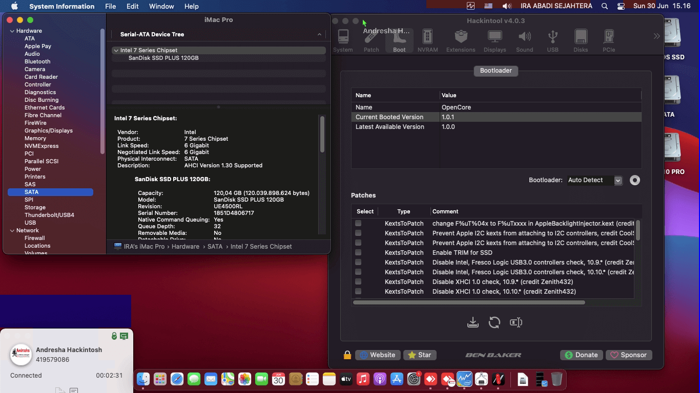
Task: Show more Hackintool toolbar items chevron
Action: [656, 36]
